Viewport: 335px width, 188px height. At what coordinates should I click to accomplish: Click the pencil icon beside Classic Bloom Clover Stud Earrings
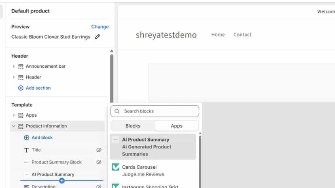click(x=98, y=37)
